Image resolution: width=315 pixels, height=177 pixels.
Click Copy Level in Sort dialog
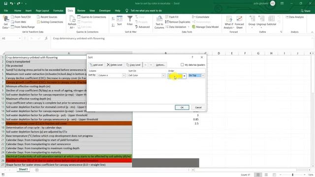(133, 65)
